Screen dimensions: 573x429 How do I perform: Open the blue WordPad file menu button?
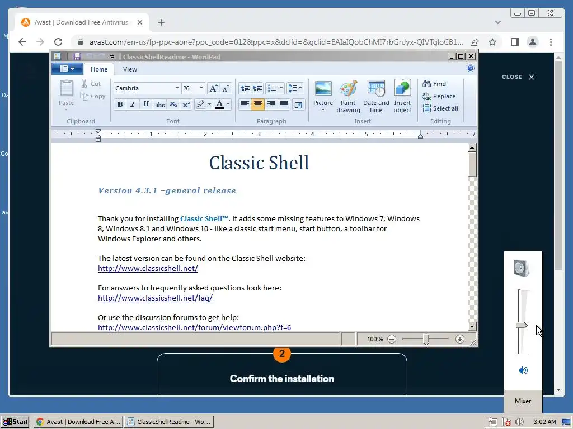click(x=67, y=69)
